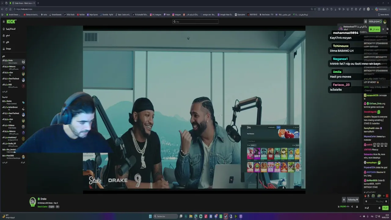The width and height of the screenshot is (391, 220).
Task: Click the get KICKs button in header
Action: pos(375,22)
